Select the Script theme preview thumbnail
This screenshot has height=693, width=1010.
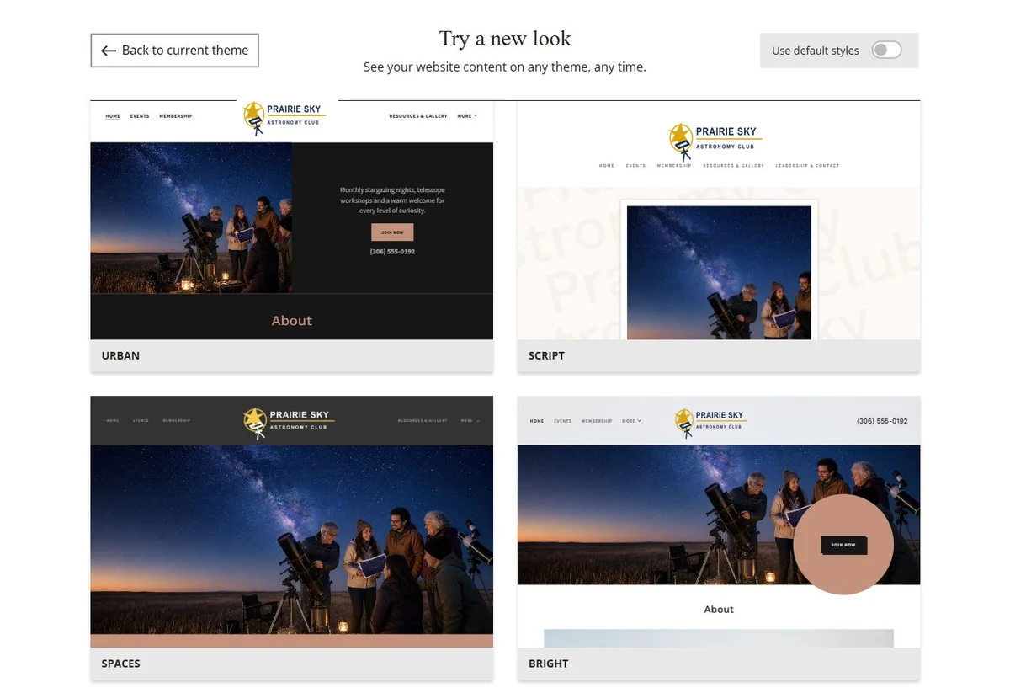pos(719,221)
